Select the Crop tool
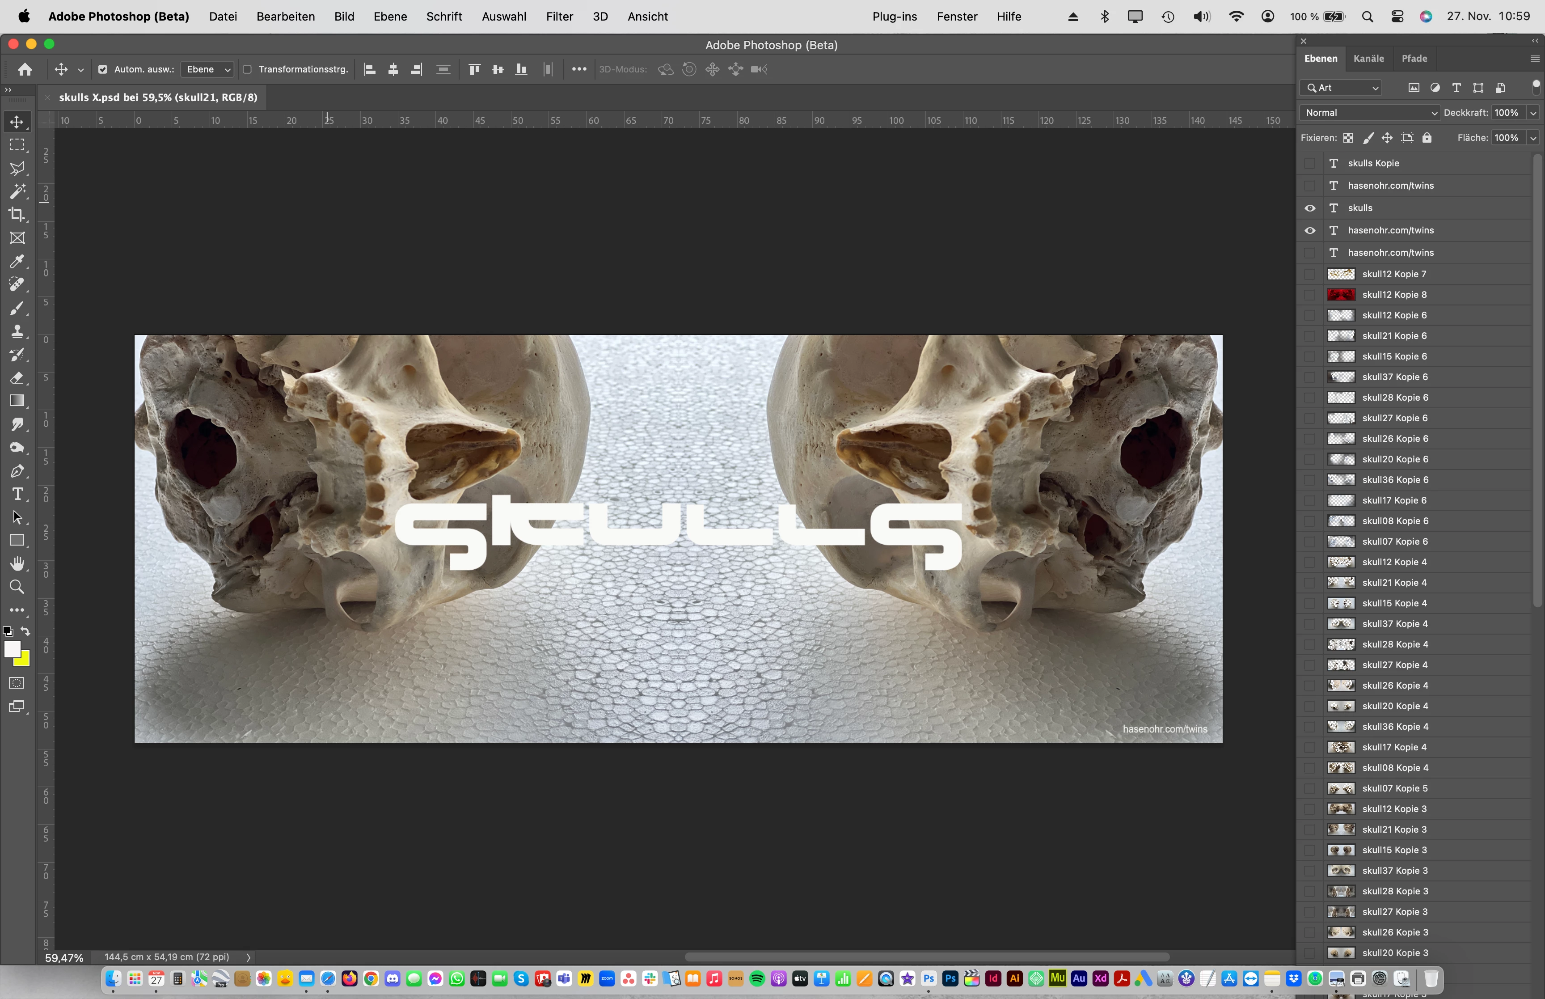1545x999 pixels. [17, 214]
